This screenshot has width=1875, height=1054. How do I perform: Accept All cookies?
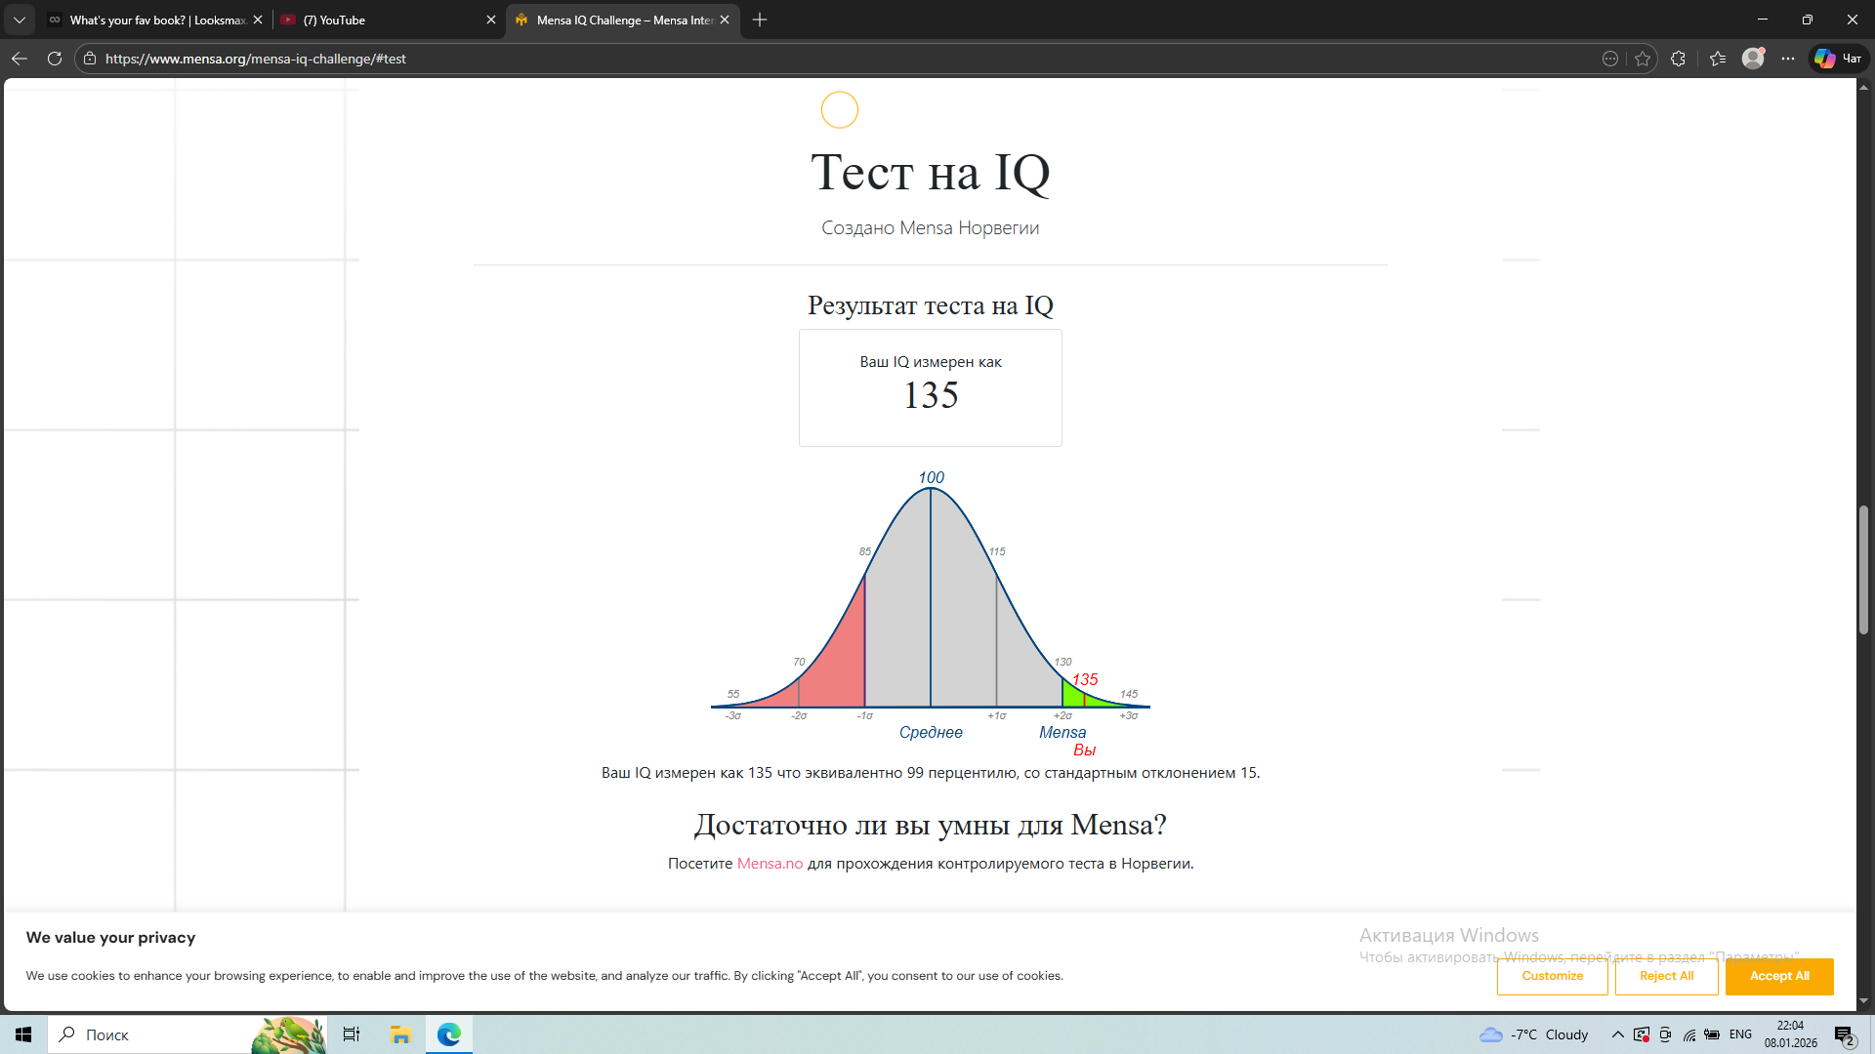tap(1778, 976)
